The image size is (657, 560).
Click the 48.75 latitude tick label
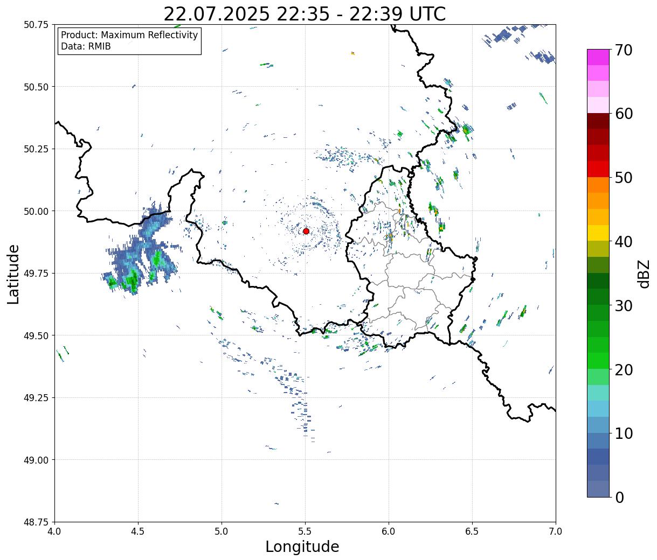(x=36, y=522)
